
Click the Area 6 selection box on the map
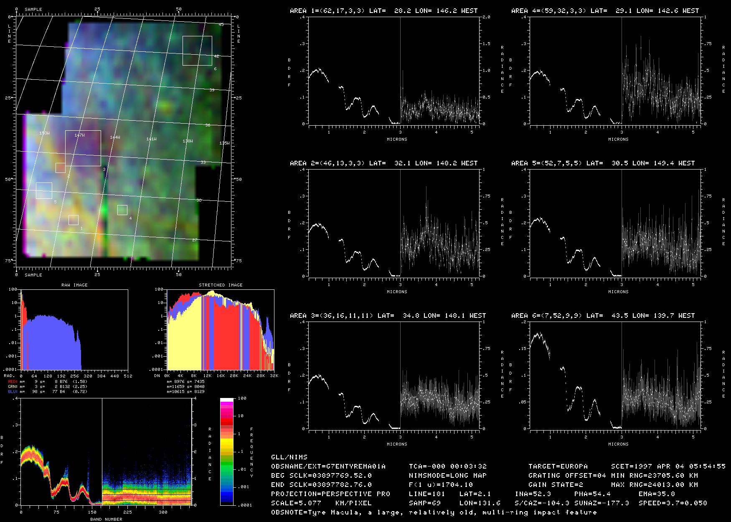coord(197,51)
